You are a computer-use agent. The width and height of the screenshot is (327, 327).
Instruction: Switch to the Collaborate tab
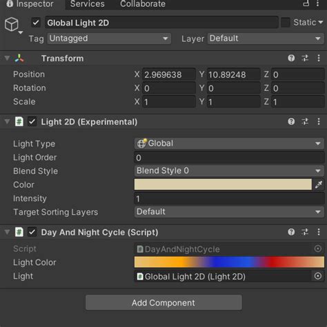143,3
